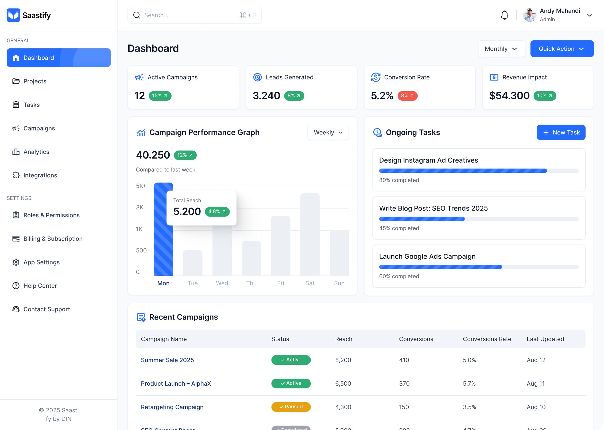Click the Design Instagram Ad Creatives progress bar
The height and width of the screenshot is (430, 604).
coord(478,171)
